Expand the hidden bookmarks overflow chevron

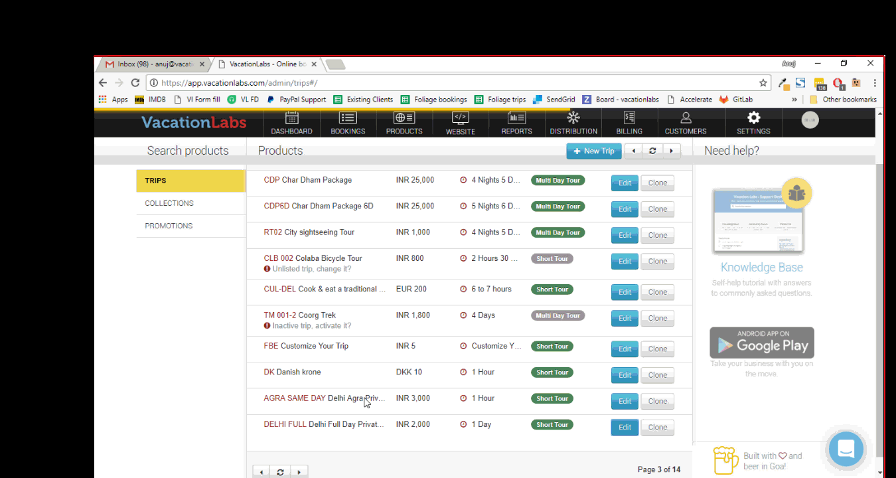794,100
